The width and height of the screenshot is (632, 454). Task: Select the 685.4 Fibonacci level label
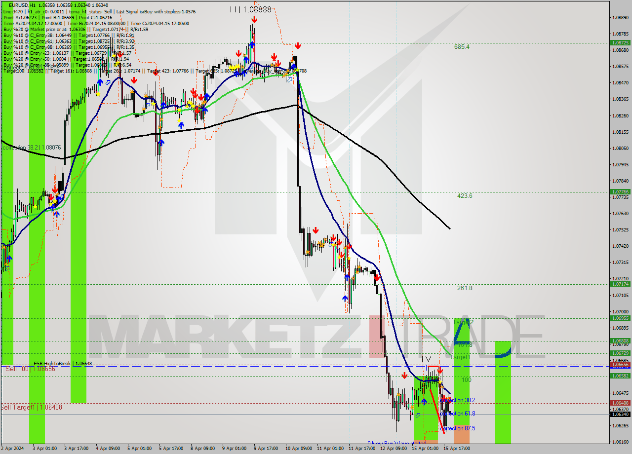coord(462,47)
